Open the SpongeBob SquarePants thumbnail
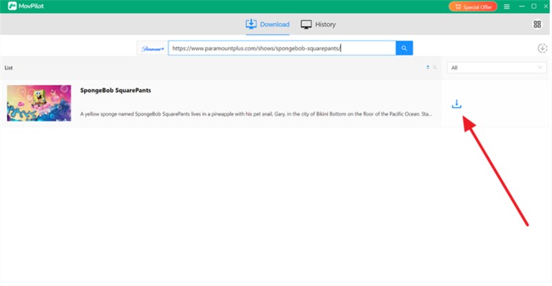 click(x=39, y=103)
